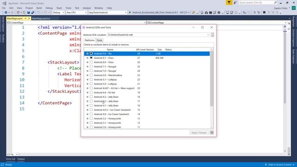Click the SDK list vertical scrollbar thumb
Viewport: 297px width, 167px height.
212,78
